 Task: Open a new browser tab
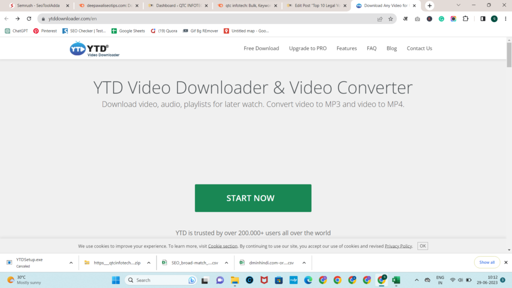(x=429, y=5)
